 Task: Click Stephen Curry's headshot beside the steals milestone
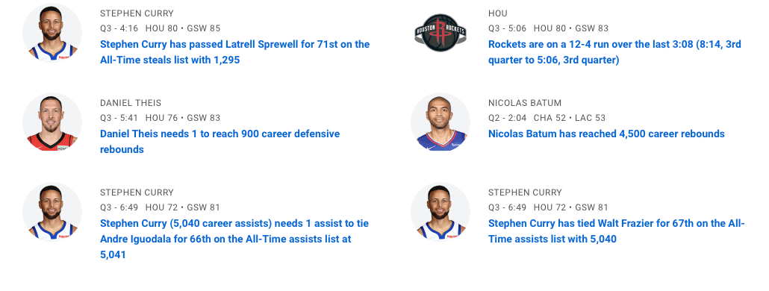pyautogui.click(x=52, y=32)
